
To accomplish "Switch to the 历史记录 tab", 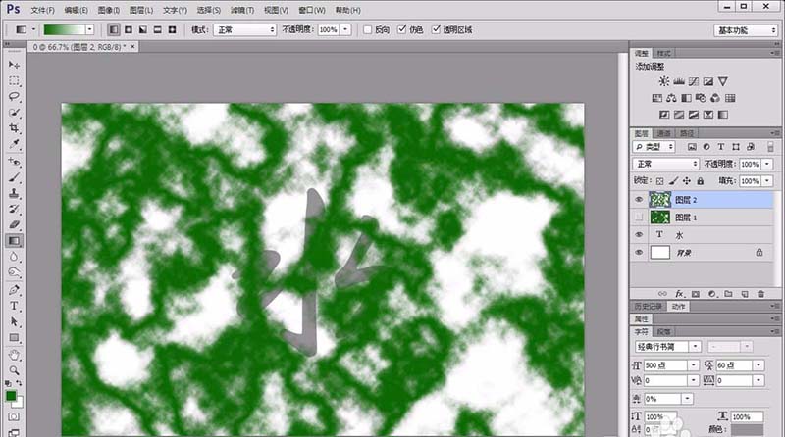I will (x=649, y=306).
